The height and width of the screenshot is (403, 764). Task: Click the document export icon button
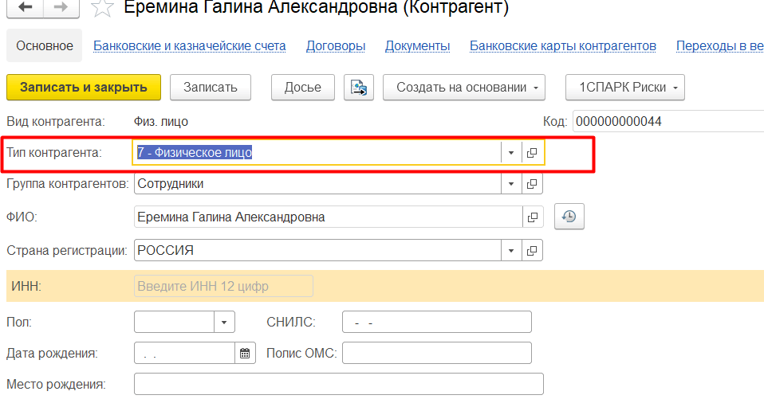358,88
